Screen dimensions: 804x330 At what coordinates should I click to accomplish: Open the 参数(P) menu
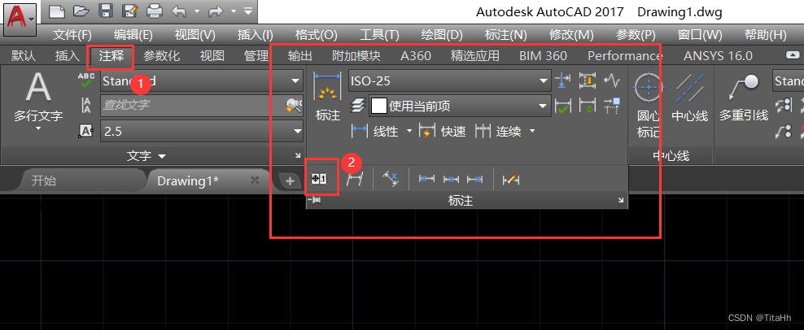pos(636,36)
